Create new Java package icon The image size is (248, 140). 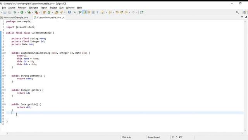coord(44,12)
